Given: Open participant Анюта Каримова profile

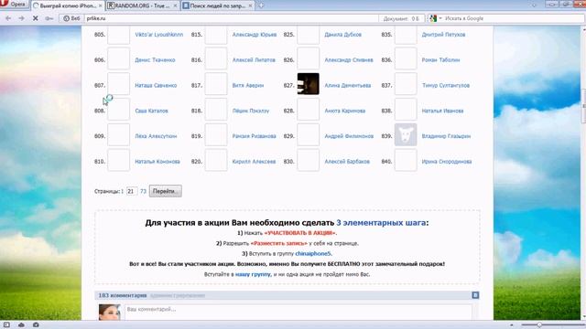Looking at the screenshot, I should (345, 111).
